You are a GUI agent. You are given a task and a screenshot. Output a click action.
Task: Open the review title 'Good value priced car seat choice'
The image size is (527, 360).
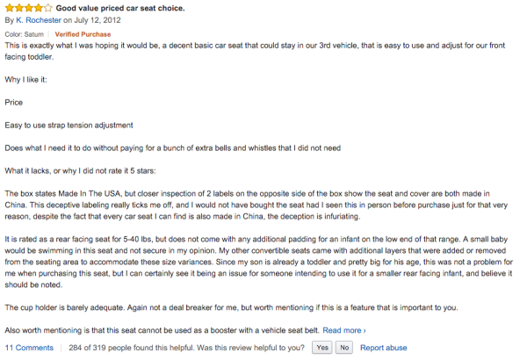pos(120,8)
